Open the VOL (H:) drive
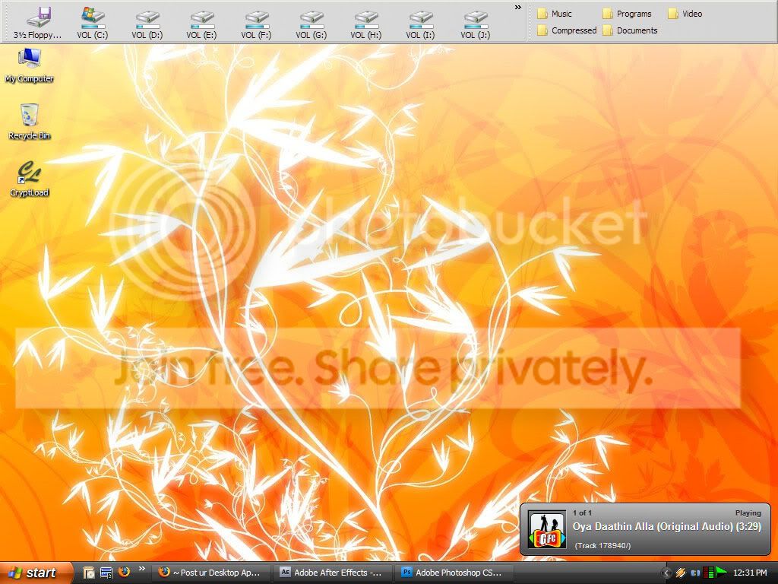This screenshot has width=778, height=584. [366, 22]
